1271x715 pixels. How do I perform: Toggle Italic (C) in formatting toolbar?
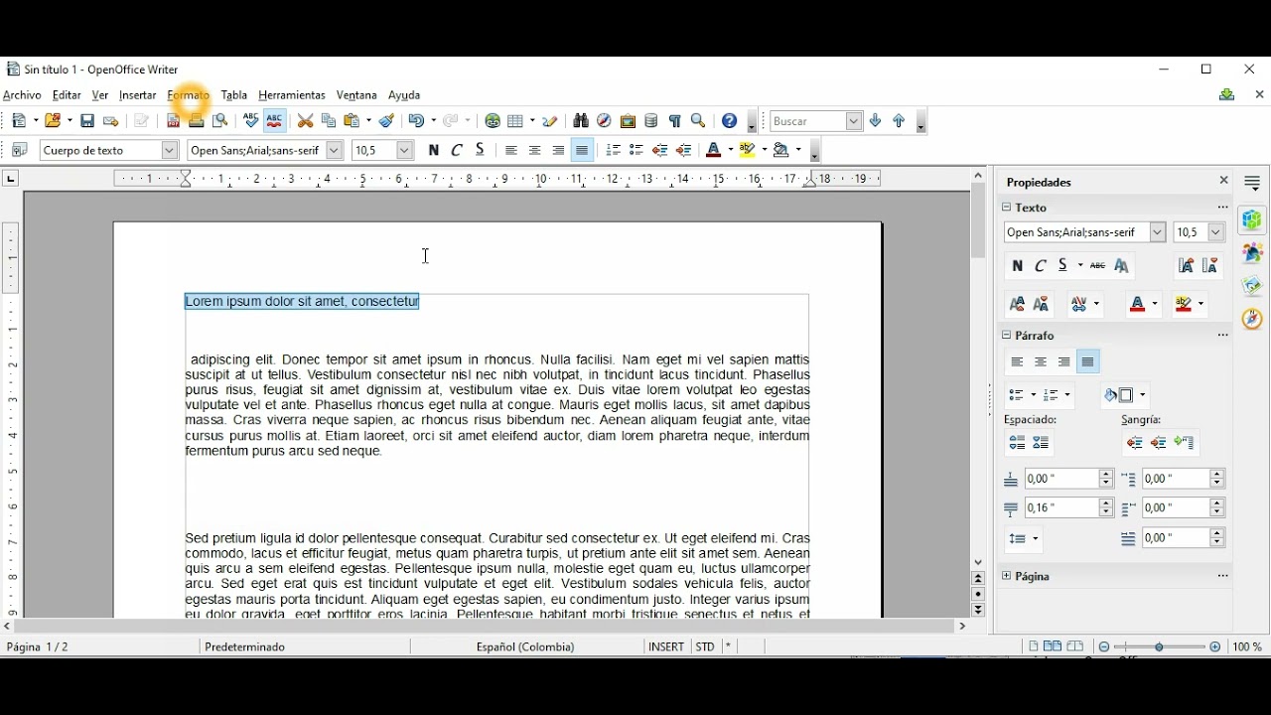[458, 151]
